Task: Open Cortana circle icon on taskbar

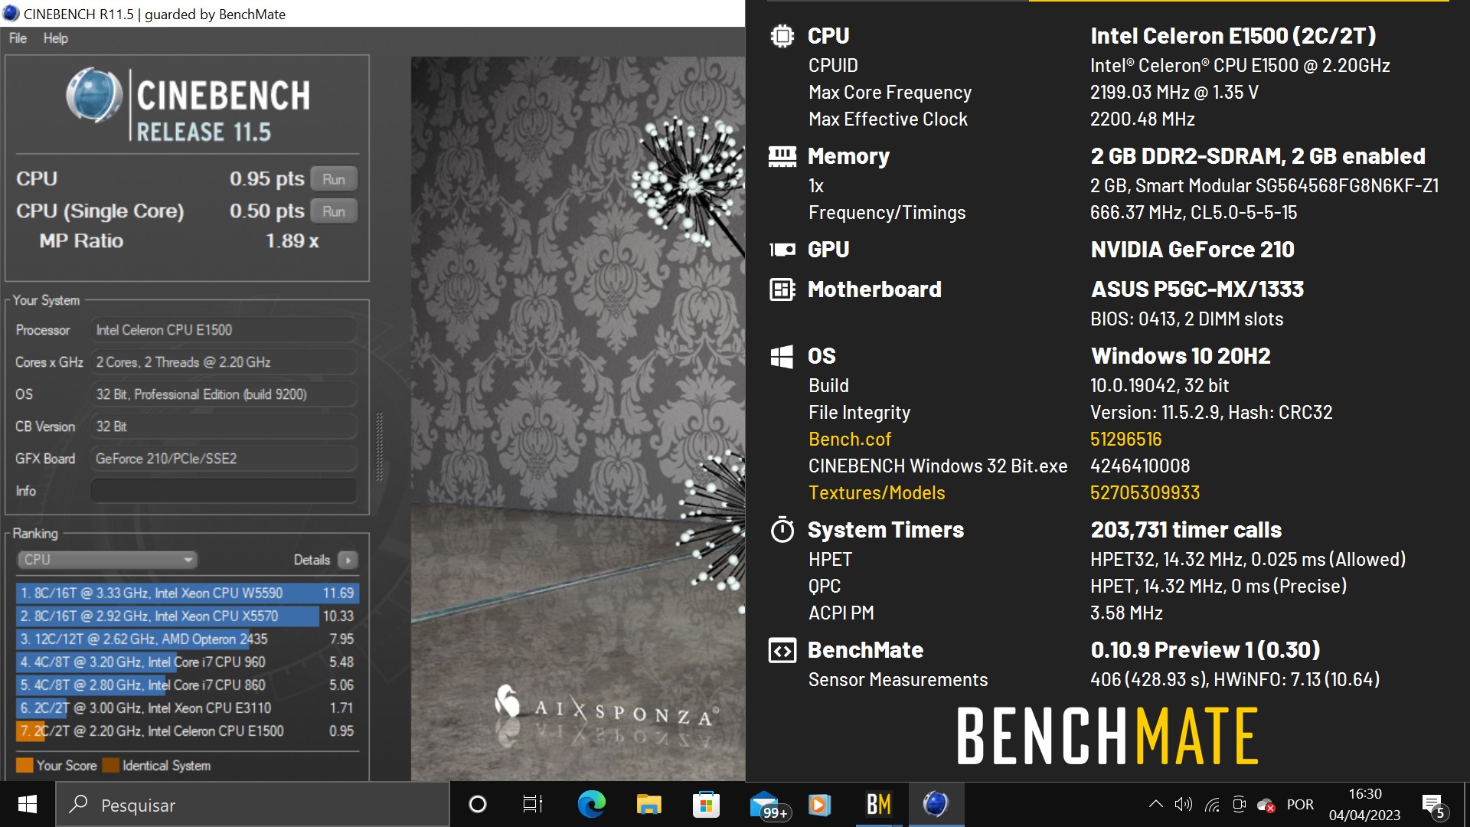Action: click(x=477, y=805)
